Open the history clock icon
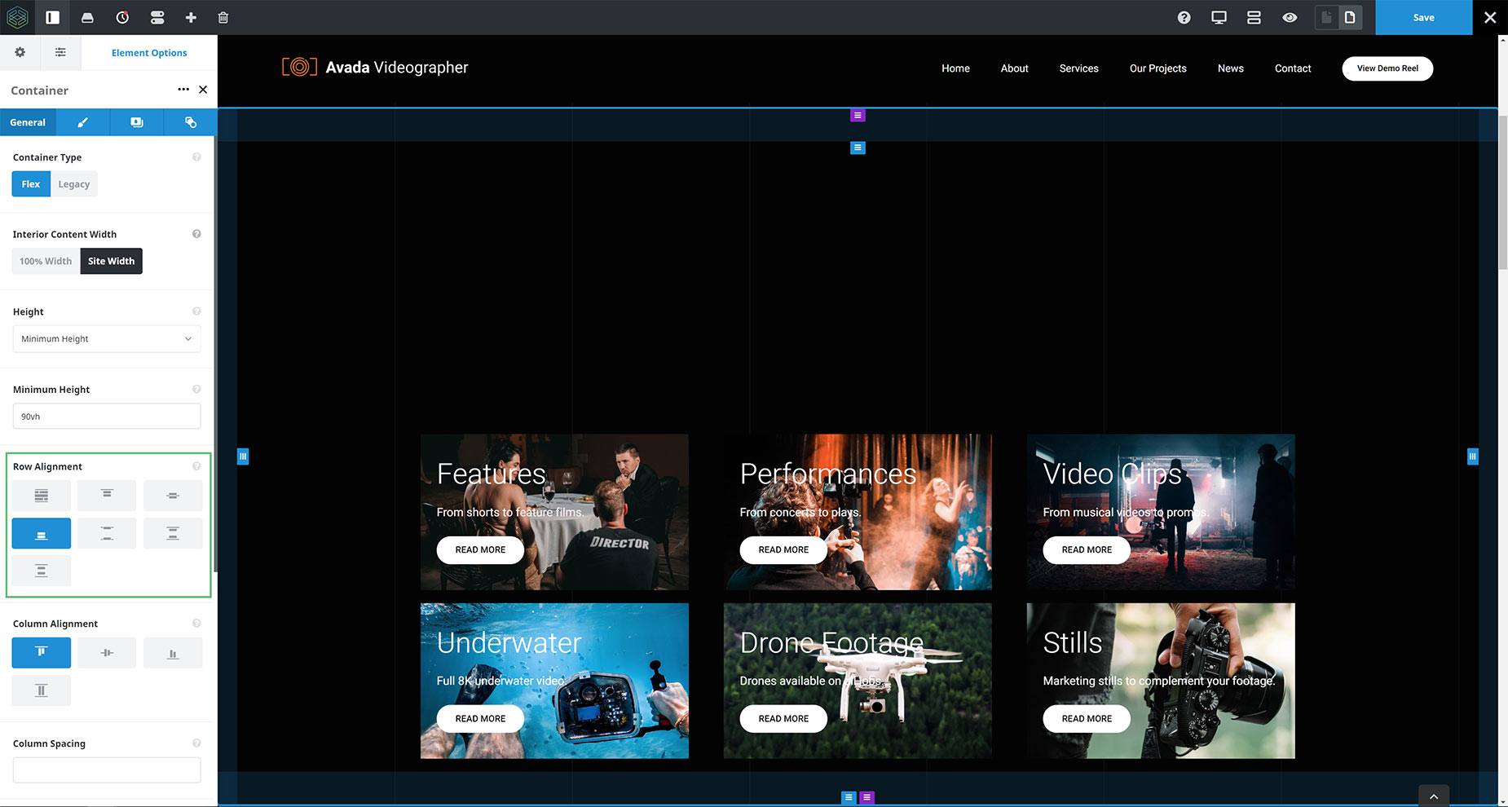Viewport: 1508px width, 807px height. click(122, 17)
